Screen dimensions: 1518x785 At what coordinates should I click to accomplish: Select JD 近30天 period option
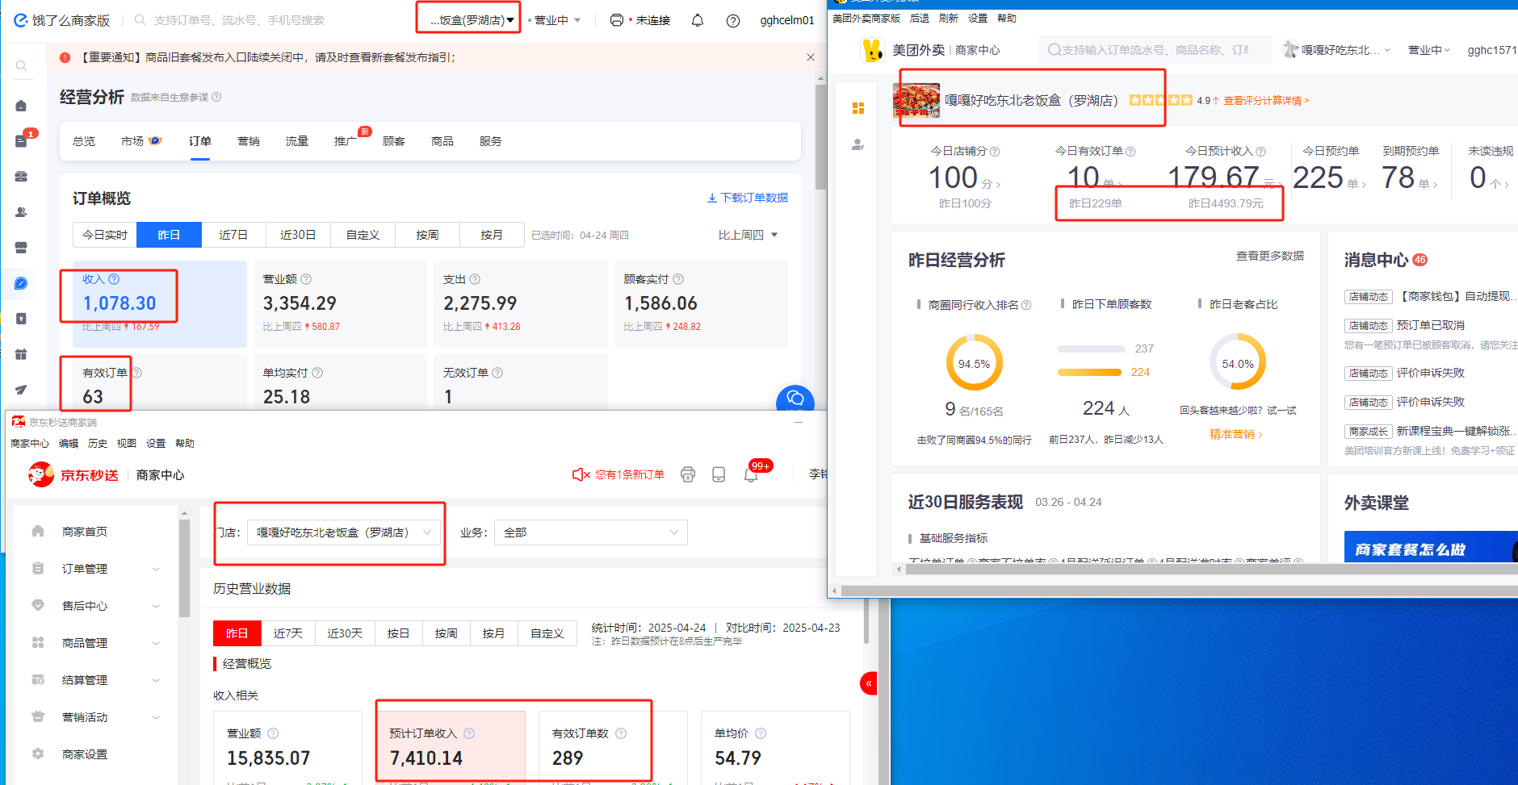[345, 633]
